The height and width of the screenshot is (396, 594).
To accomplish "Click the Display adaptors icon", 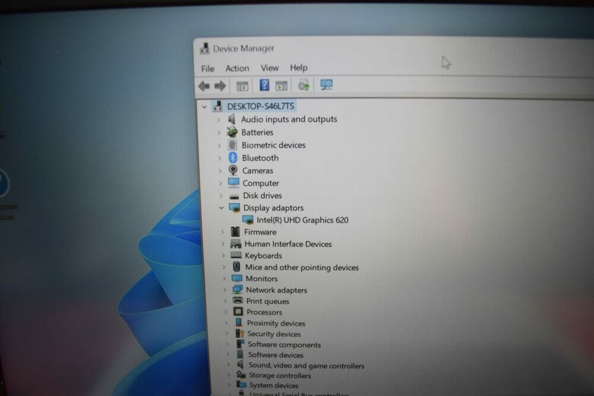I will click(x=235, y=208).
